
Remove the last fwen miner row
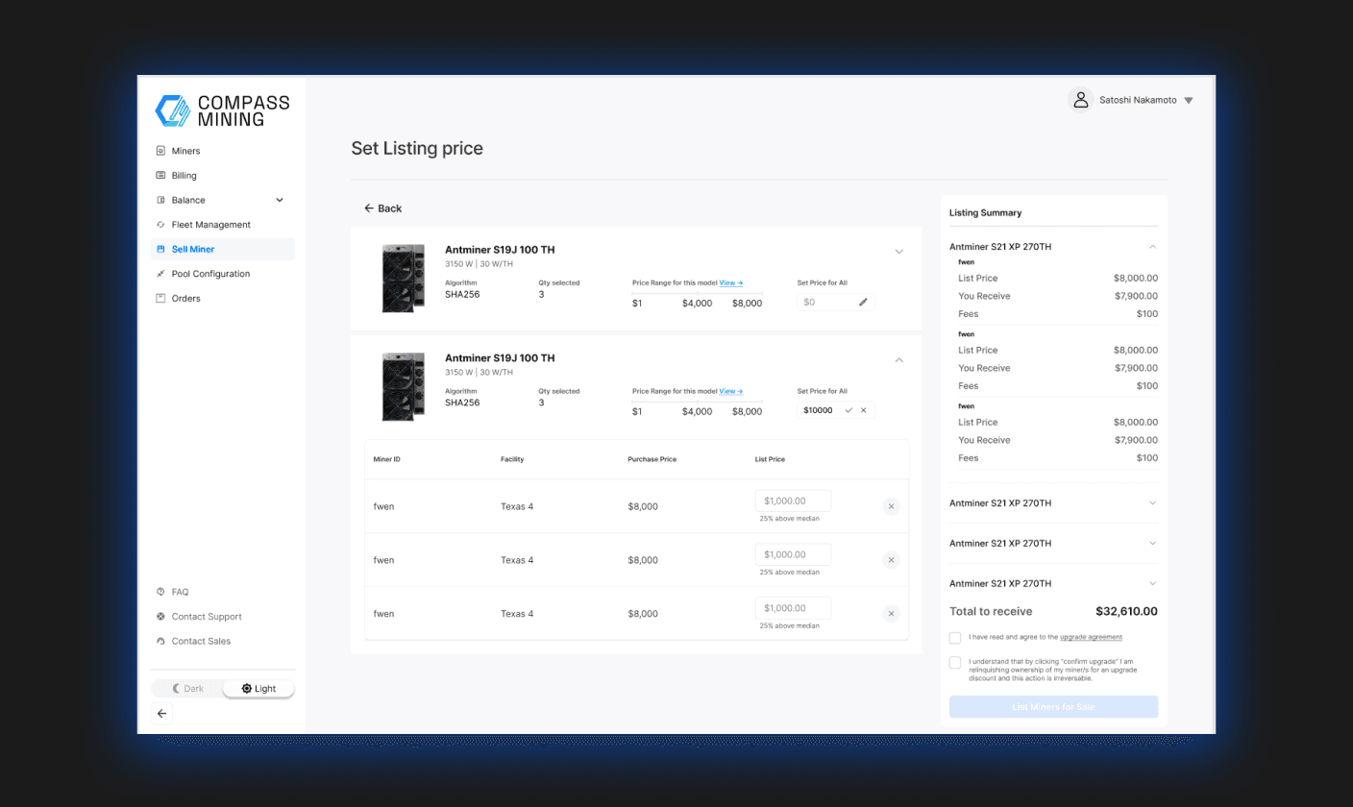pyautogui.click(x=891, y=614)
